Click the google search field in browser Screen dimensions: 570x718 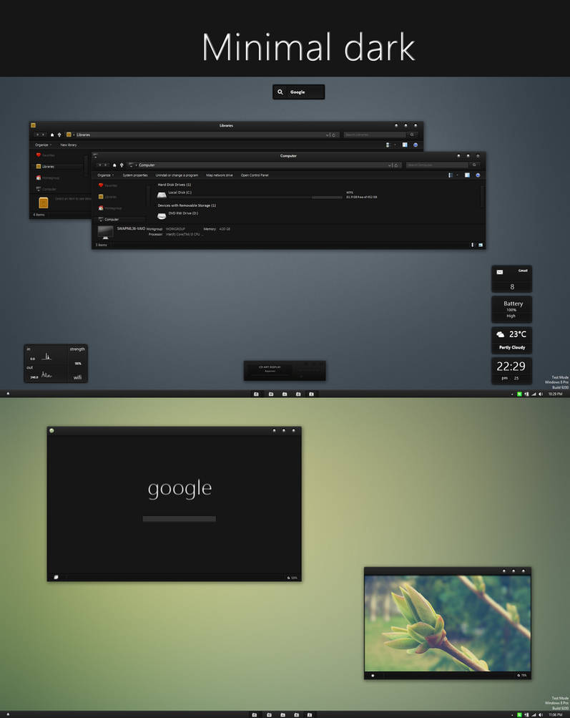click(180, 519)
